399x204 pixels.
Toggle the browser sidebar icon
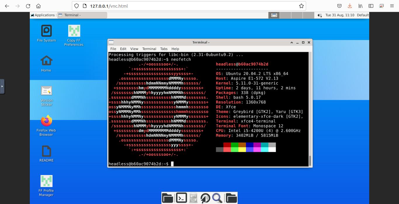(x=371, y=6)
